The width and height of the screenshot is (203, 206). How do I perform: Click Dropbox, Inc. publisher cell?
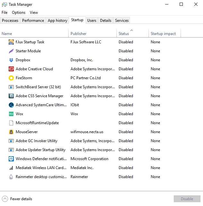point(82,60)
